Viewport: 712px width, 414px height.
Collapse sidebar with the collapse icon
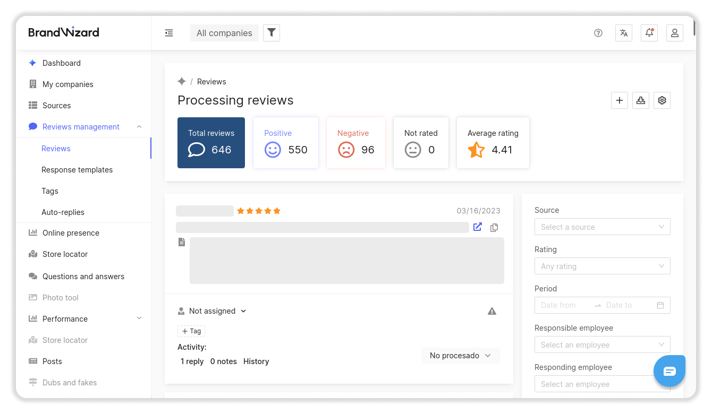pyautogui.click(x=169, y=32)
